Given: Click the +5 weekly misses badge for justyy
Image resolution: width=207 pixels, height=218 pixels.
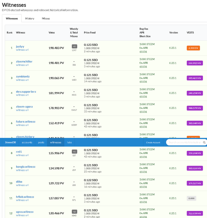Looking at the screenshot, I should tap(74, 47).
